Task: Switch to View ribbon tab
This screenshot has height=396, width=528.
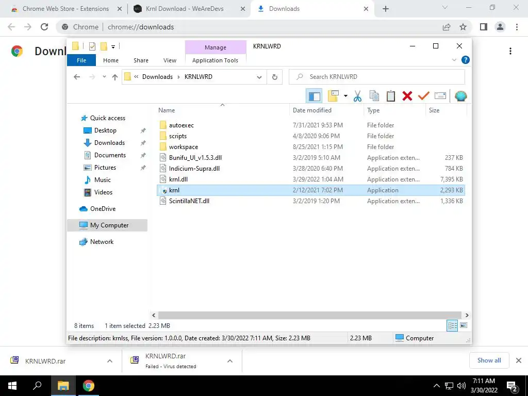Action: click(x=170, y=60)
